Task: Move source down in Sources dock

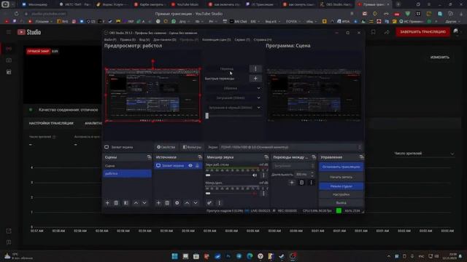Action: (x=196, y=203)
